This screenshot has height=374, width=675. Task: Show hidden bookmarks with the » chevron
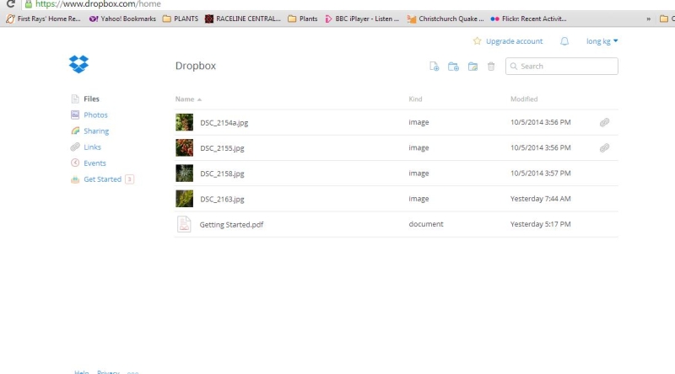pyautogui.click(x=648, y=19)
